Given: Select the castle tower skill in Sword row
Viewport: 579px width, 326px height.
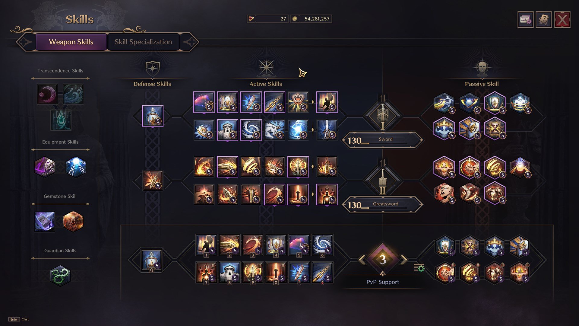Looking at the screenshot, I should [x=227, y=130].
